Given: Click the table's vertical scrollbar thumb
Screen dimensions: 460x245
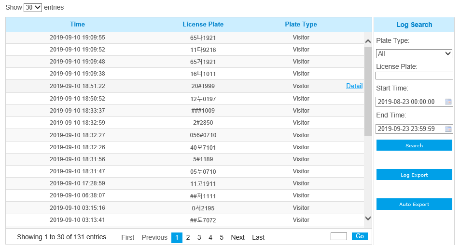Looking at the screenshot, I should pos(368,91).
